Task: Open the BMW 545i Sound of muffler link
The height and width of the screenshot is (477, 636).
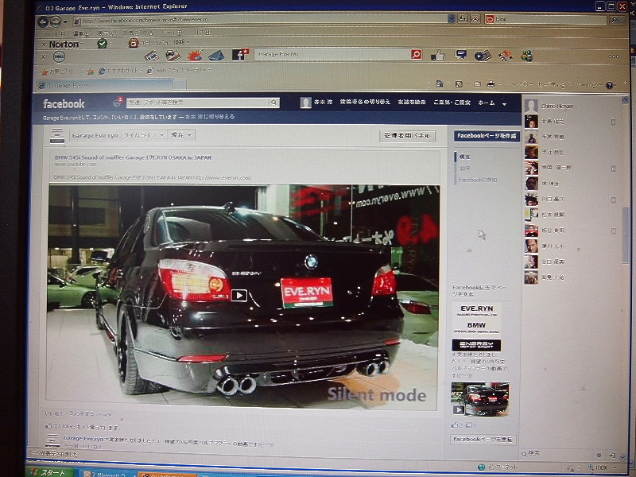Action: 133,157
